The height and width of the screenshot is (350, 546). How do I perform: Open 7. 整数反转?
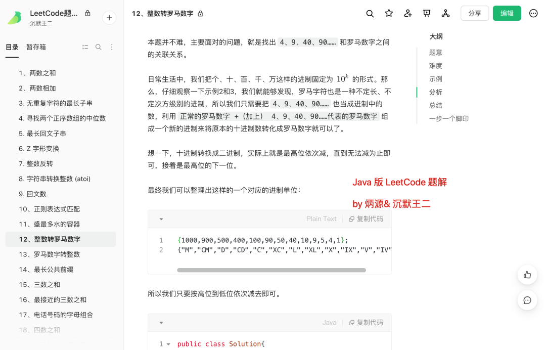[61, 164]
